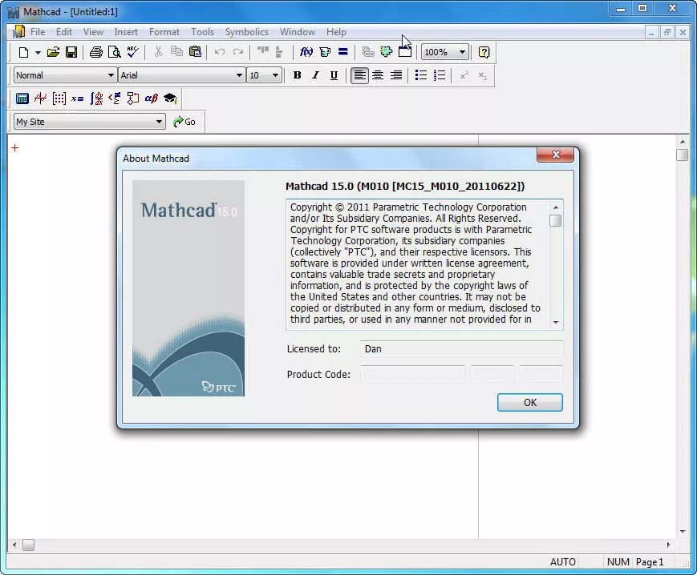The height and width of the screenshot is (575, 697).
Task: Click the Cut scissors icon
Action: click(158, 52)
